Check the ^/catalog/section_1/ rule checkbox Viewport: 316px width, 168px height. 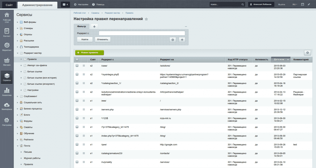click(x=77, y=83)
